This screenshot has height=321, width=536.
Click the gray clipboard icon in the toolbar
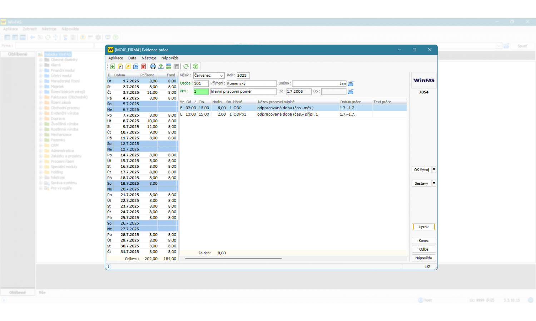pos(176,66)
